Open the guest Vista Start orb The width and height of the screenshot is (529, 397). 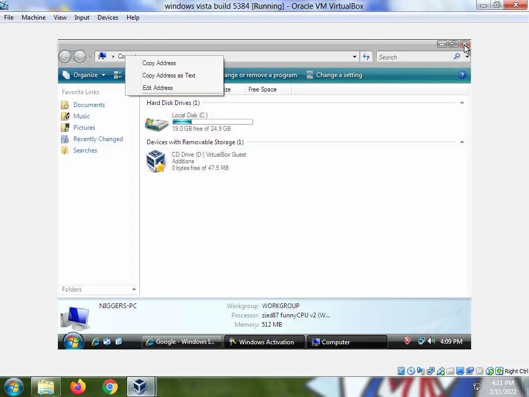pyautogui.click(x=73, y=342)
